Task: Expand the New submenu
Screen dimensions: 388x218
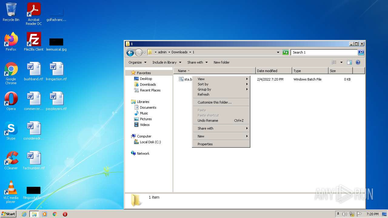Action: coord(221,136)
